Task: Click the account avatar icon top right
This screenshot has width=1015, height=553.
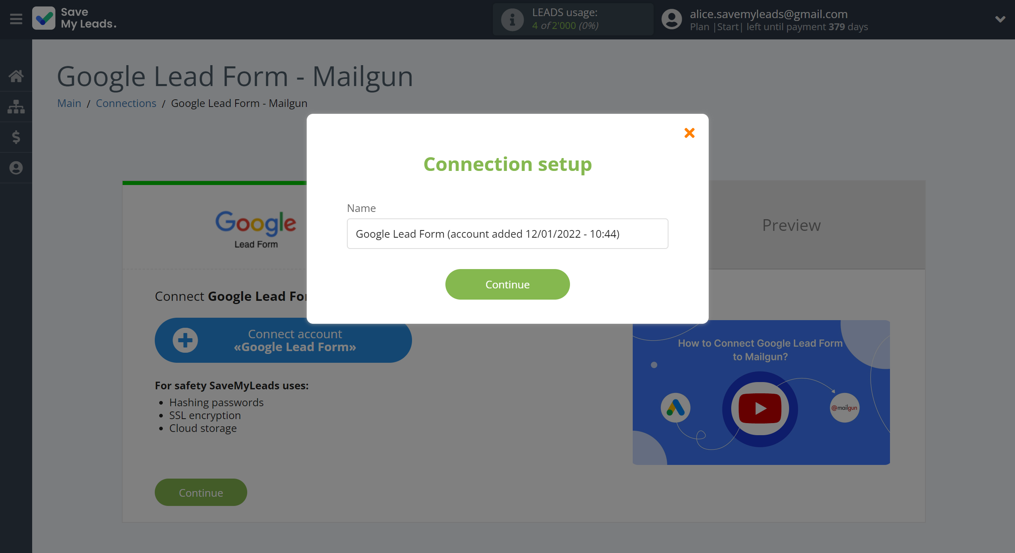Action: (x=670, y=19)
